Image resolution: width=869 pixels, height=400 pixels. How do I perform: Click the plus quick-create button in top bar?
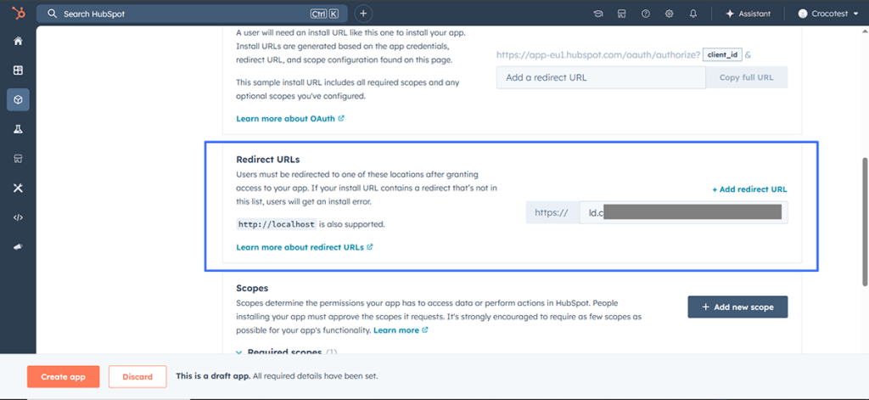[363, 14]
